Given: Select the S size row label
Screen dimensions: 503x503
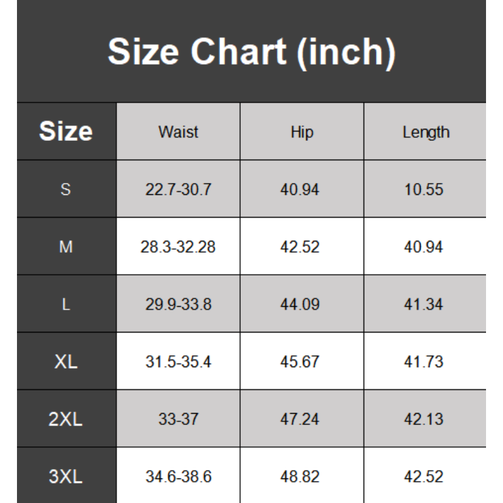Looking at the screenshot, I should point(66,189).
